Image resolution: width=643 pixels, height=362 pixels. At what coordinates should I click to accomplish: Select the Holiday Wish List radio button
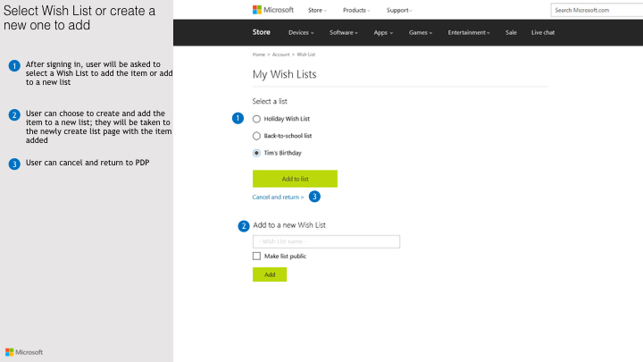pos(256,119)
